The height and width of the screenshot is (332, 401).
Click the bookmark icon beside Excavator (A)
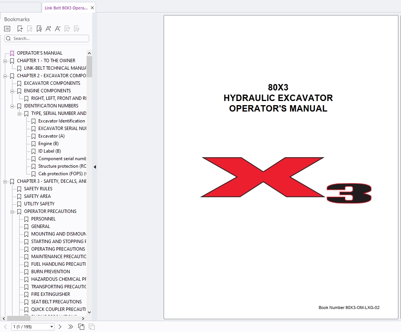33,136
